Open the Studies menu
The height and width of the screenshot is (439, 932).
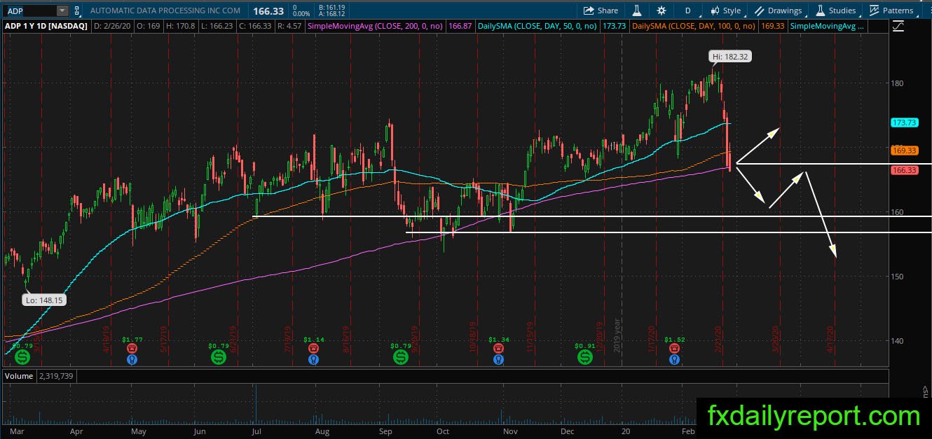click(x=835, y=11)
